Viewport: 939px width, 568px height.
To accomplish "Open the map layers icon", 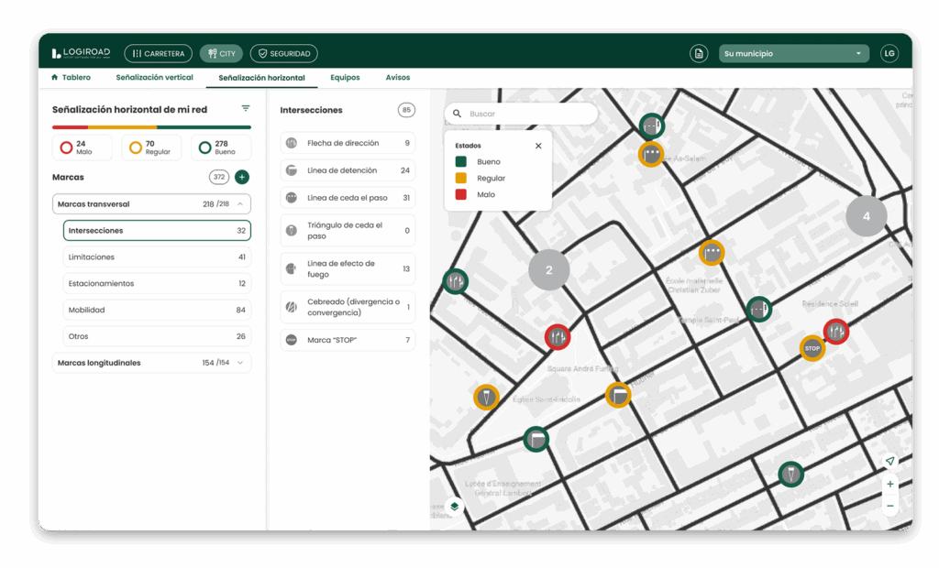I will 454,506.
